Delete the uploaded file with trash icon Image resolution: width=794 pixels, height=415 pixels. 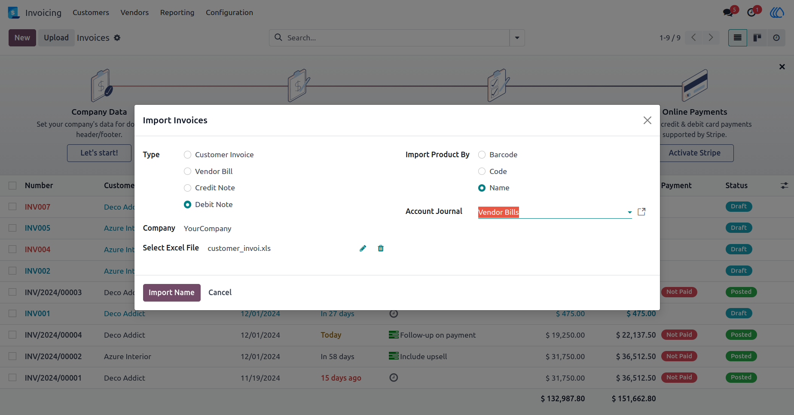(x=381, y=248)
